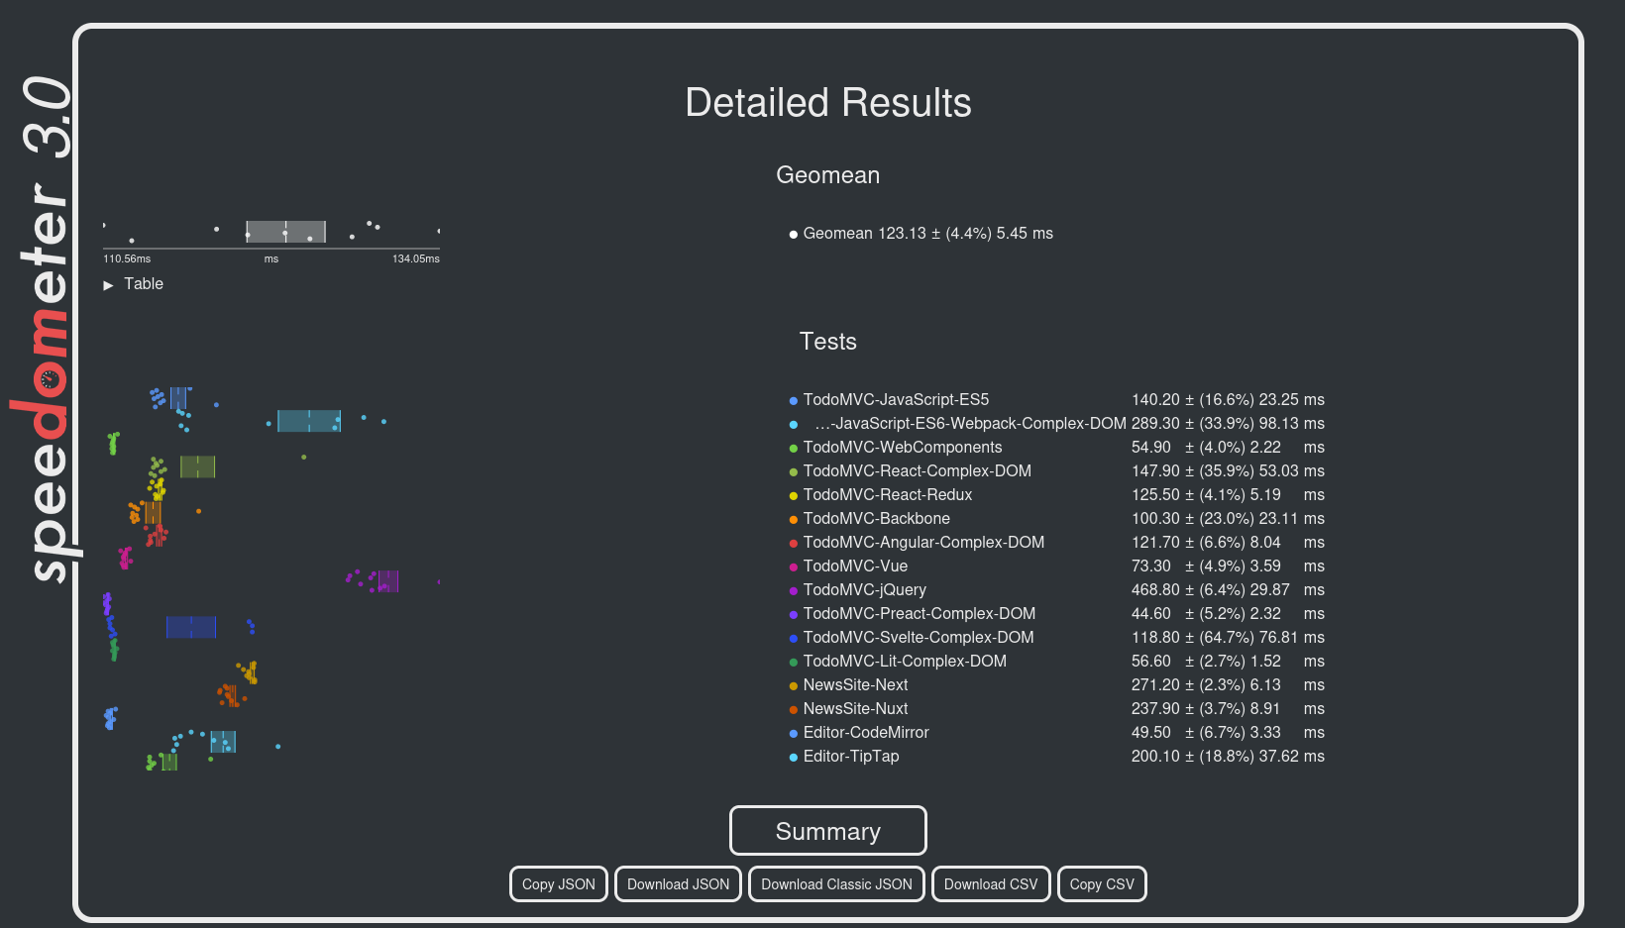The height and width of the screenshot is (928, 1625).
Task: Click Download Classic JSON button
Action: [x=836, y=884]
